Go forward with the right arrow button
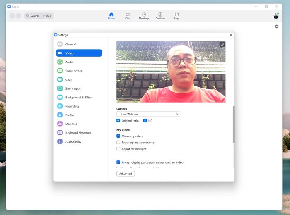The width and height of the screenshot is (290, 215). click(x=18, y=16)
